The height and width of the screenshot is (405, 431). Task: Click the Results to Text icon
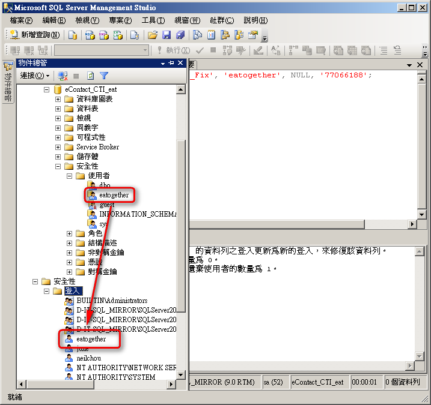(x=338, y=50)
